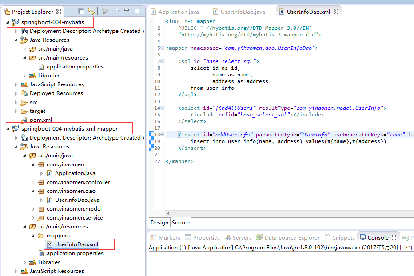Click springboot-004-mybatis-xml-mapper project icon
This screenshot has height=276, width=414.
point(15,128)
